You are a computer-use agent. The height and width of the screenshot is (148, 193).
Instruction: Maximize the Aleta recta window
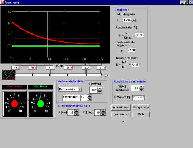(x=186, y=2)
